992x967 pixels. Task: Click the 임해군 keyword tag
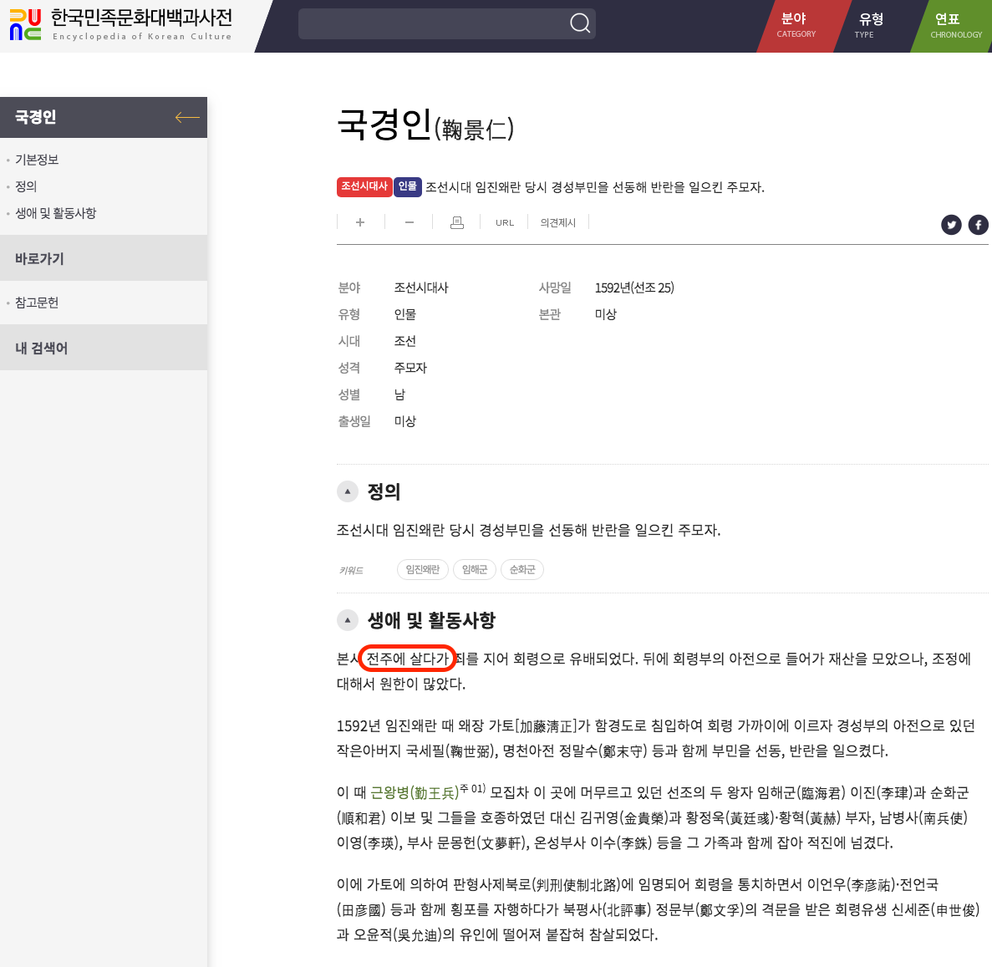coord(475,569)
